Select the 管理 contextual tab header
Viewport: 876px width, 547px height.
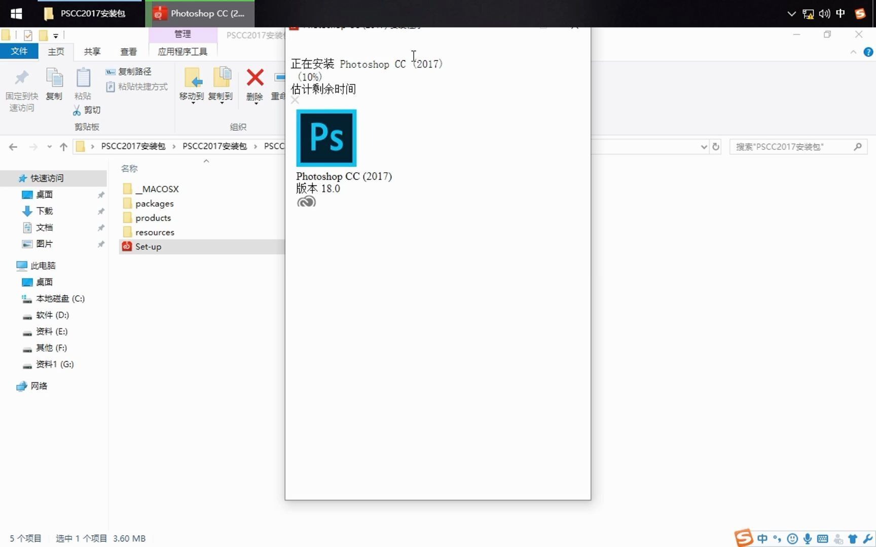tap(182, 34)
